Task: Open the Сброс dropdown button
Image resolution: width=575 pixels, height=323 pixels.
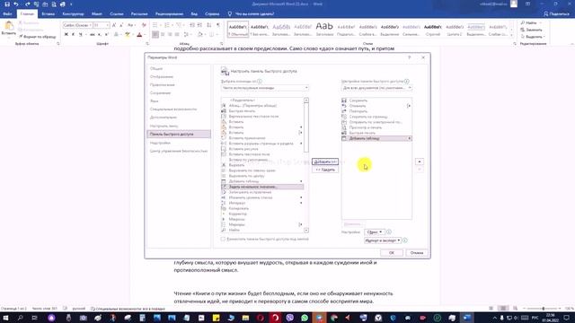Action: (374, 232)
